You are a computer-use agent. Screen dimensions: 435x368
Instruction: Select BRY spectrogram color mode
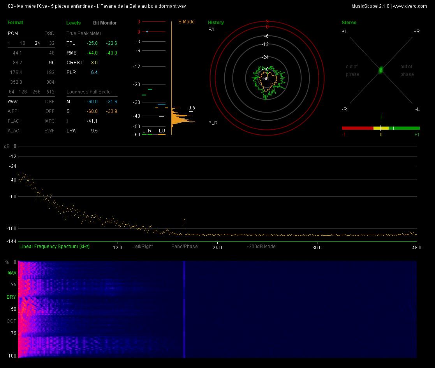tap(11, 297)
